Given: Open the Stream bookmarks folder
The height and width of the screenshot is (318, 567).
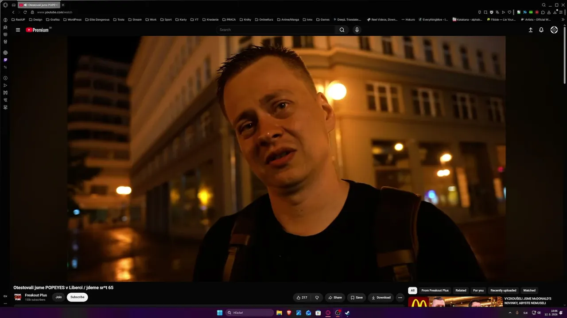Looking at the screenshot, I should (135, 20).
